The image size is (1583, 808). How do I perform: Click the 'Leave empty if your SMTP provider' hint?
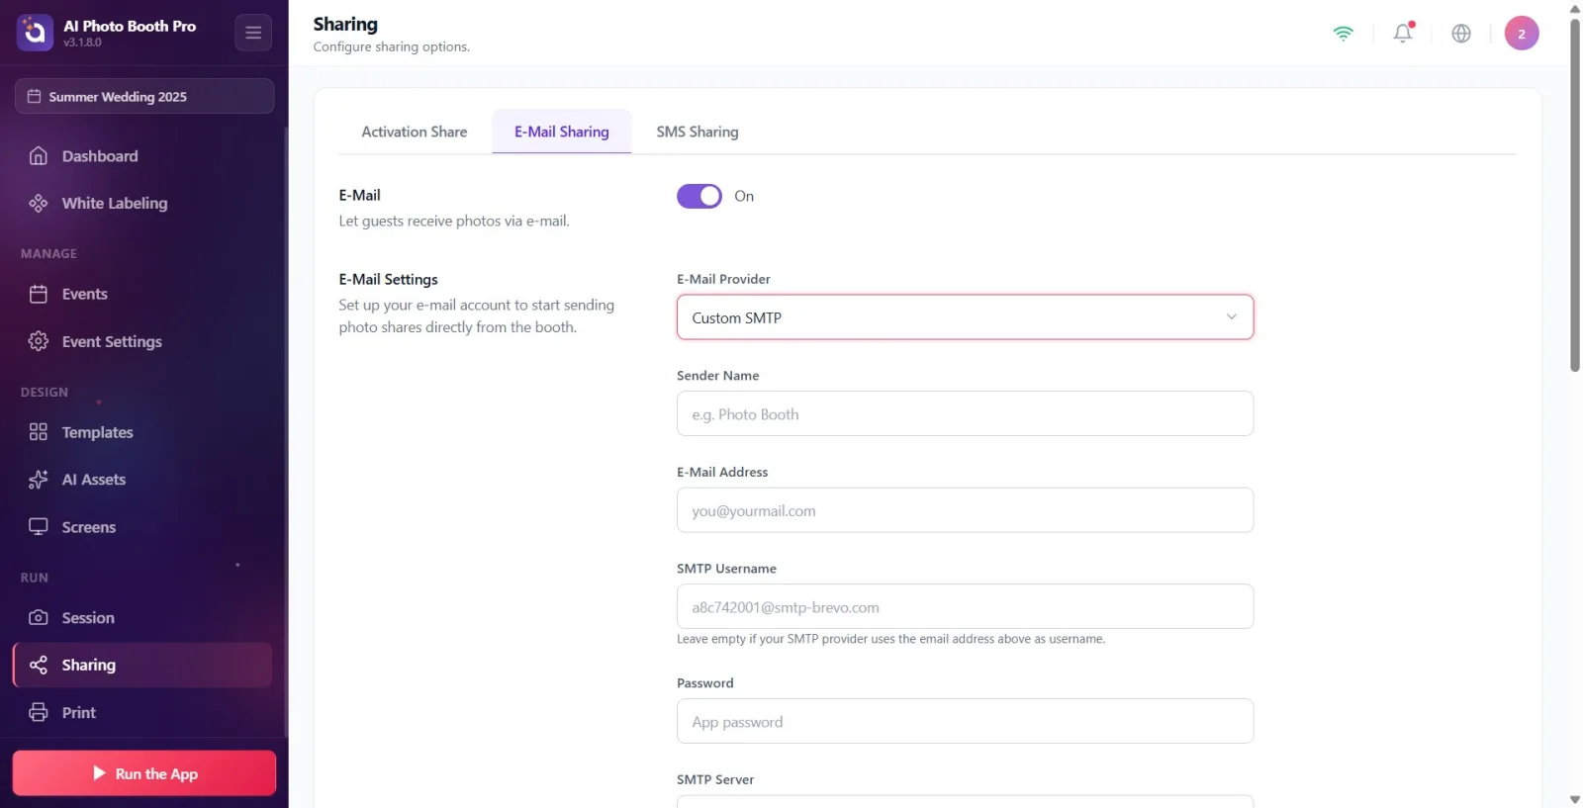(890, 639)
